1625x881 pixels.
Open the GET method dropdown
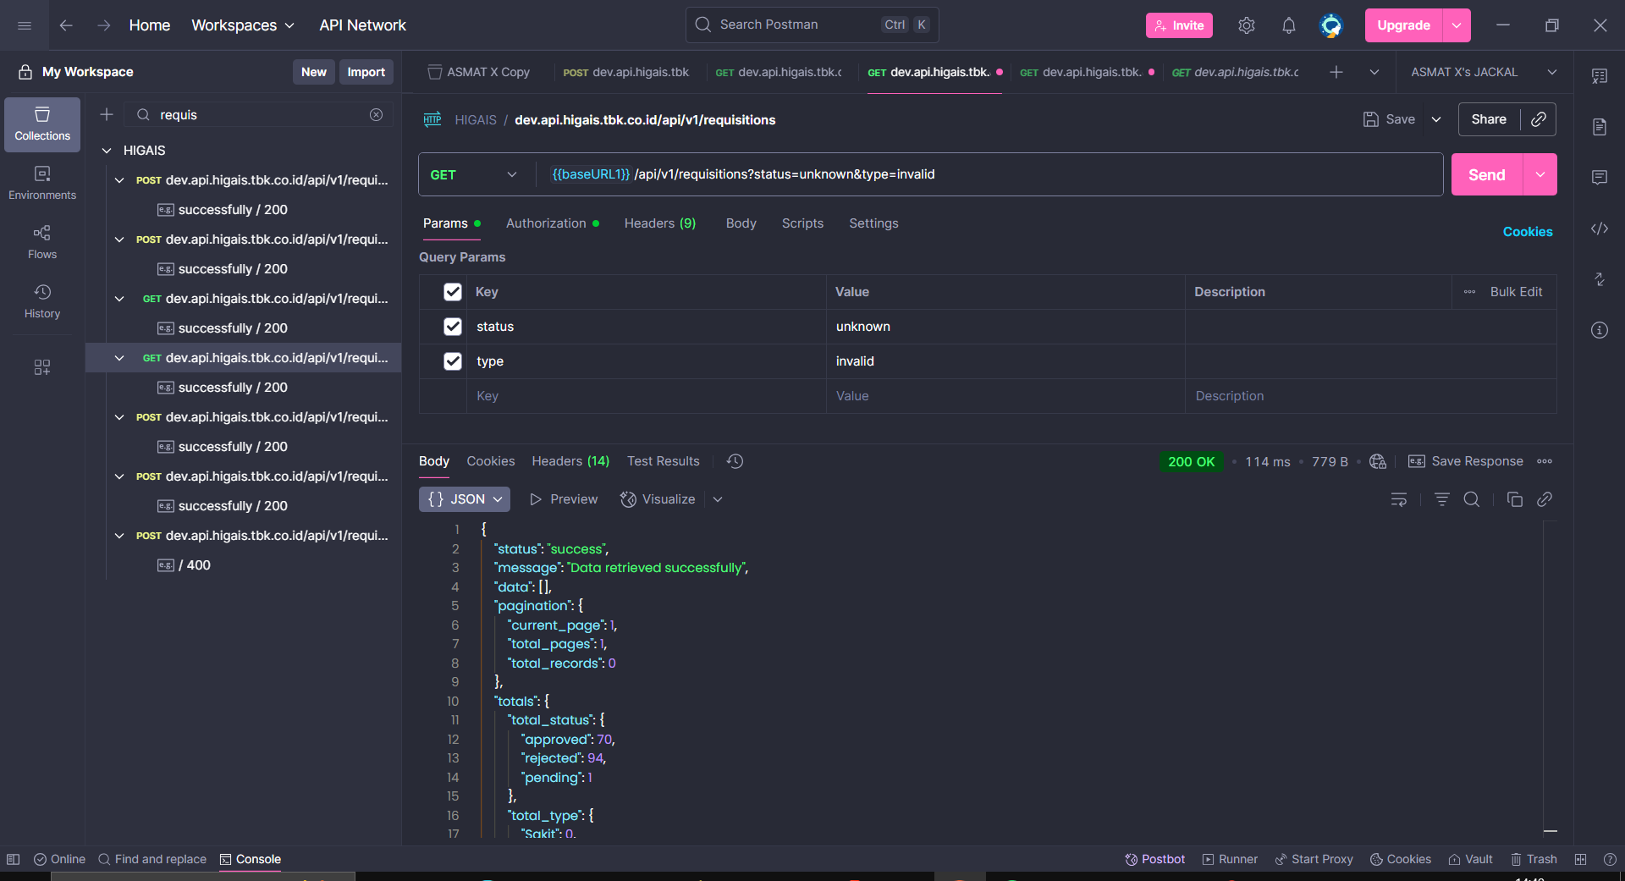473,174
